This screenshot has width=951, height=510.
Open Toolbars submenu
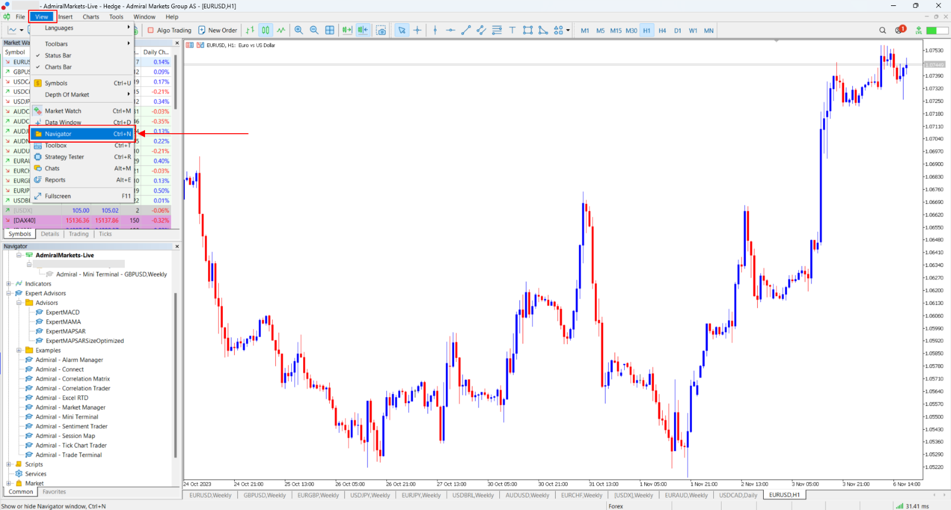[x=83, y=44]
